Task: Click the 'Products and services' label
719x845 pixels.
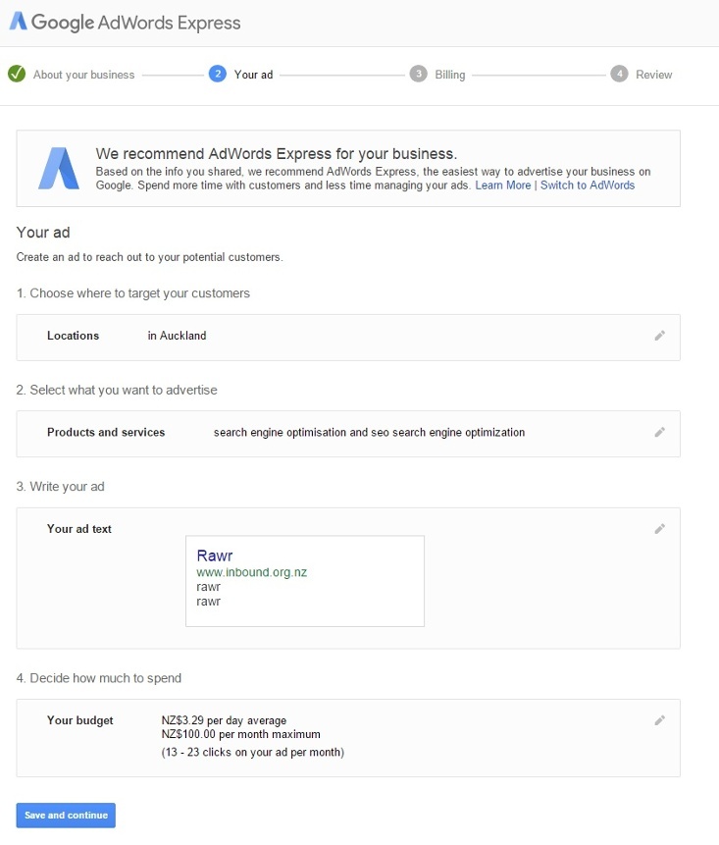Action: tap(106, 432)
